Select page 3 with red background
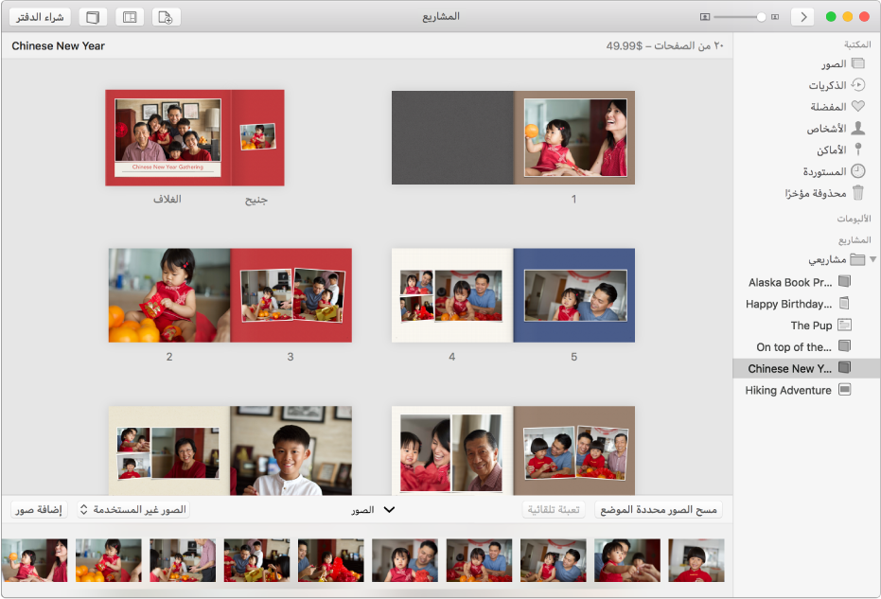Viewport: 881px width, 599px height. coord(291,295)
